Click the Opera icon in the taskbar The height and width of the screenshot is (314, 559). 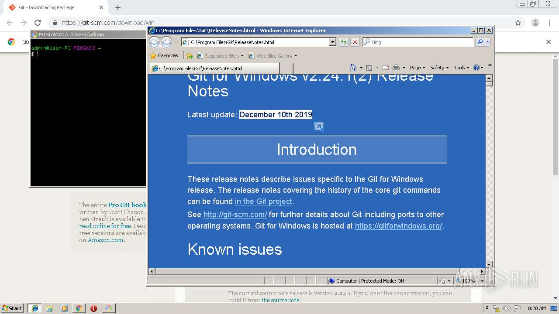(x=93, y=308)
